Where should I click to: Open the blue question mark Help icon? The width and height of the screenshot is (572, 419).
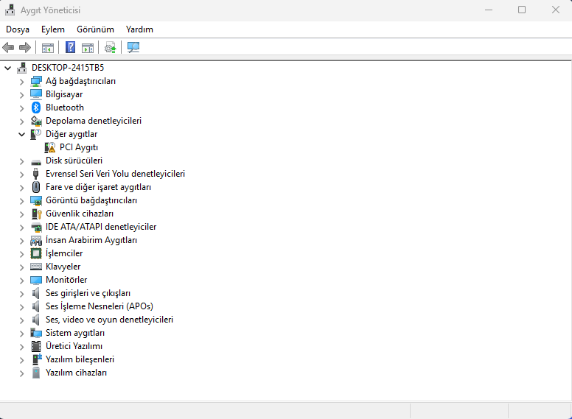coord(71,47)
